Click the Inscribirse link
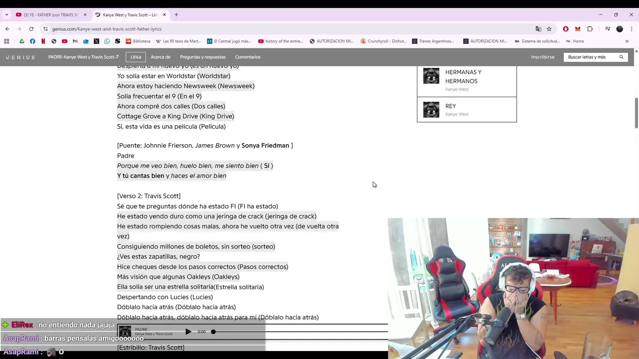Viewport: 639px width, 359px height. pos(543,57)
